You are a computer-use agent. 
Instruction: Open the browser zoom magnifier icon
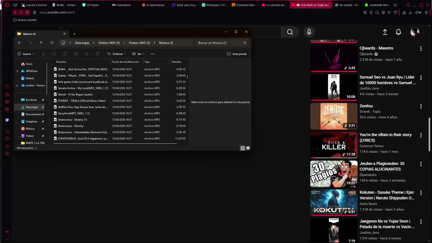(365, 12)
